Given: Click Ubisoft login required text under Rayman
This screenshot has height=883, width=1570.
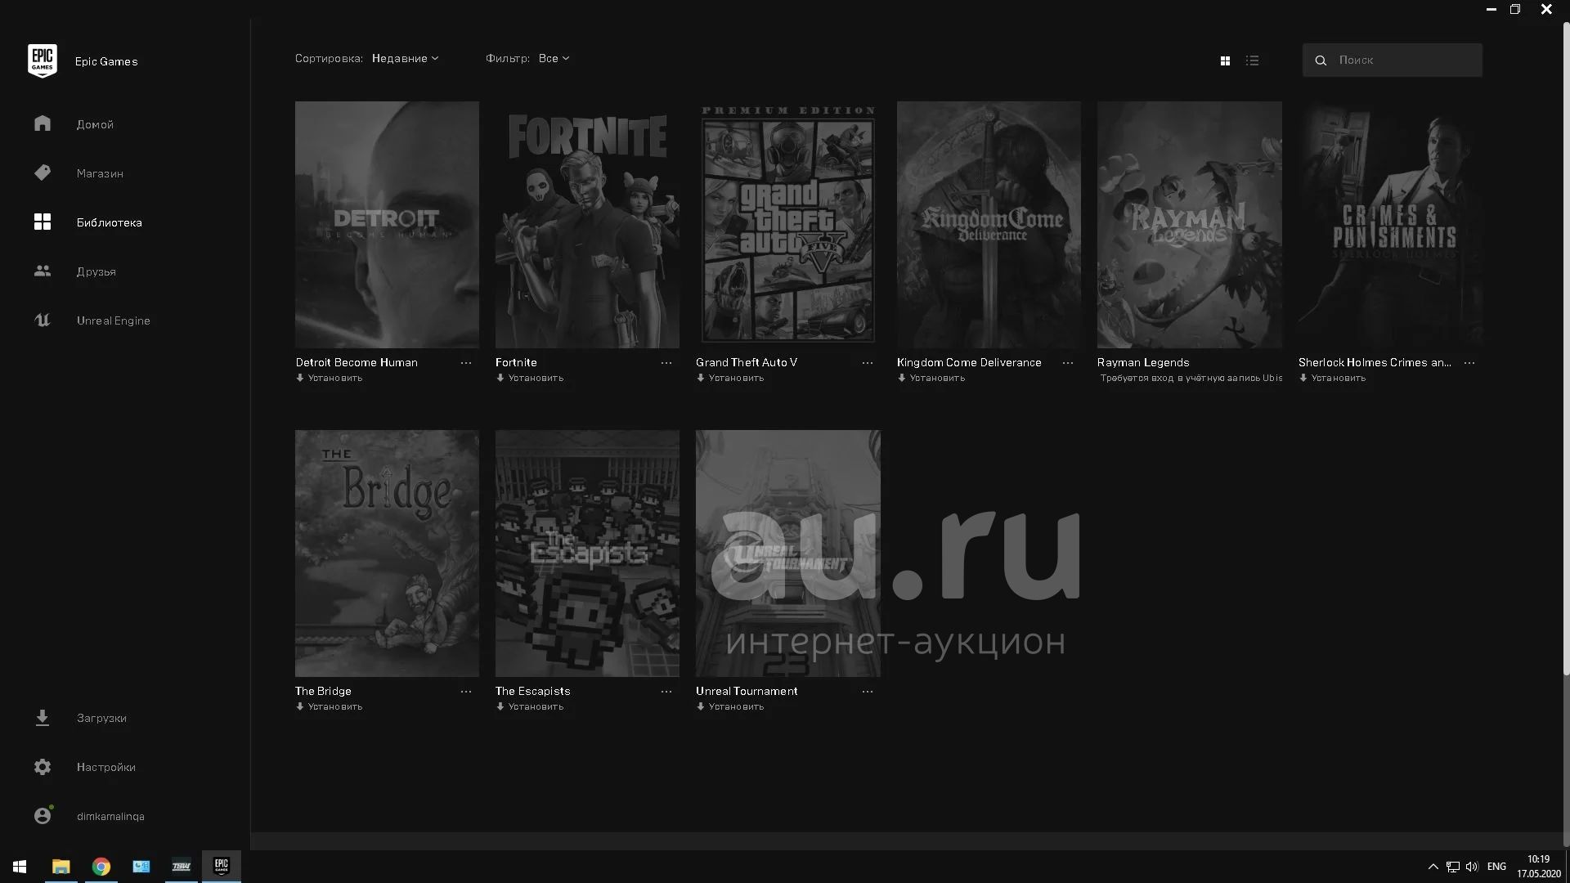Looking at the screenshot, I should (x=1191, y=378).
